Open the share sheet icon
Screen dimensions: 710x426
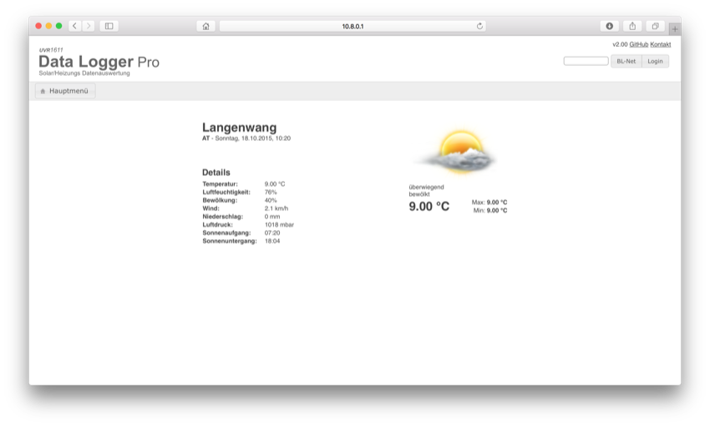click(632, 26)
